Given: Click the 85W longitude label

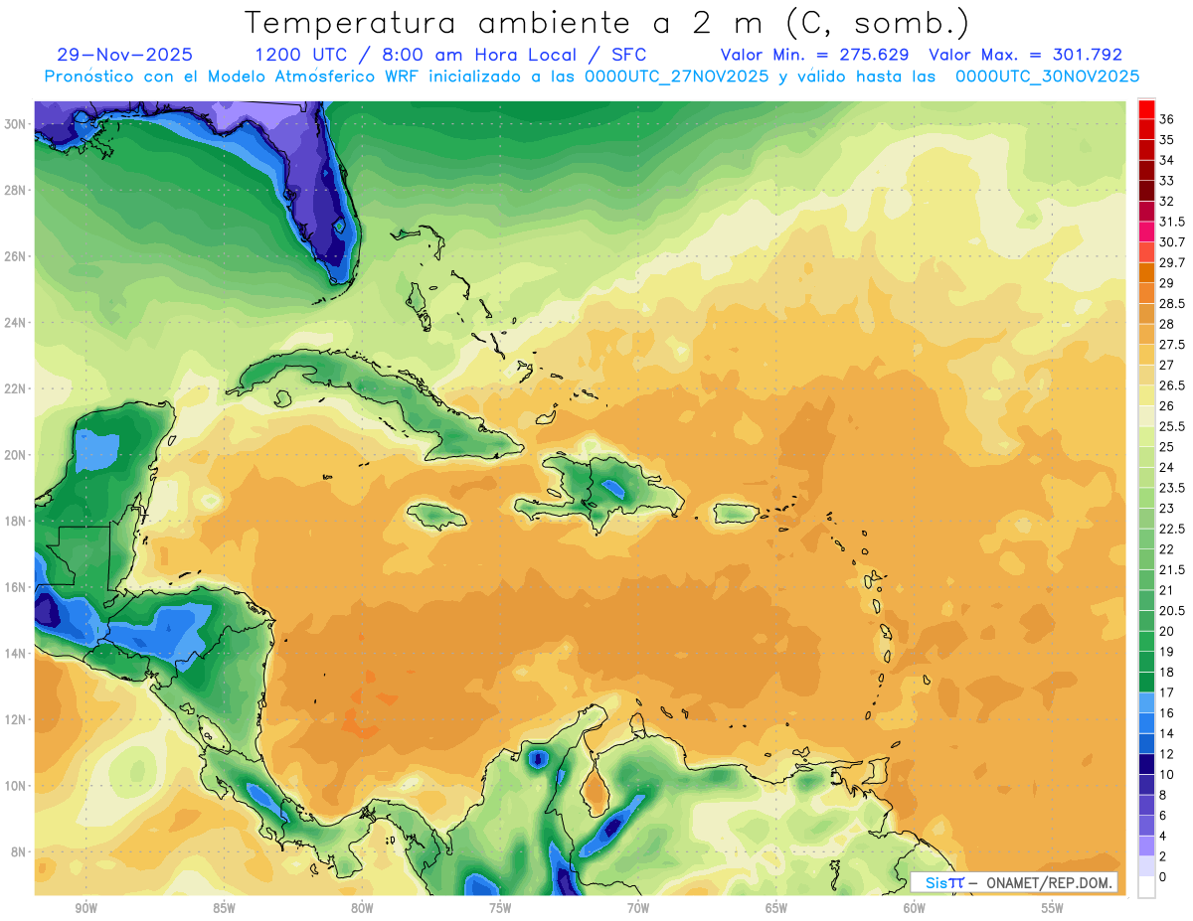Looking at the screenshot, I should coord(224,908).
